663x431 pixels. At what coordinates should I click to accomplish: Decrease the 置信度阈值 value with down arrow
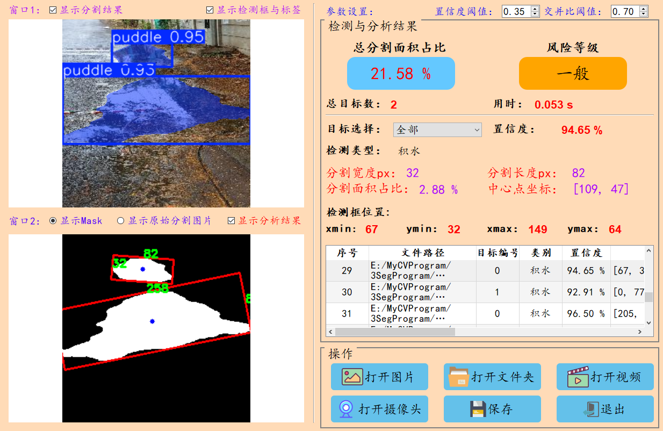[x=535, y=14]
